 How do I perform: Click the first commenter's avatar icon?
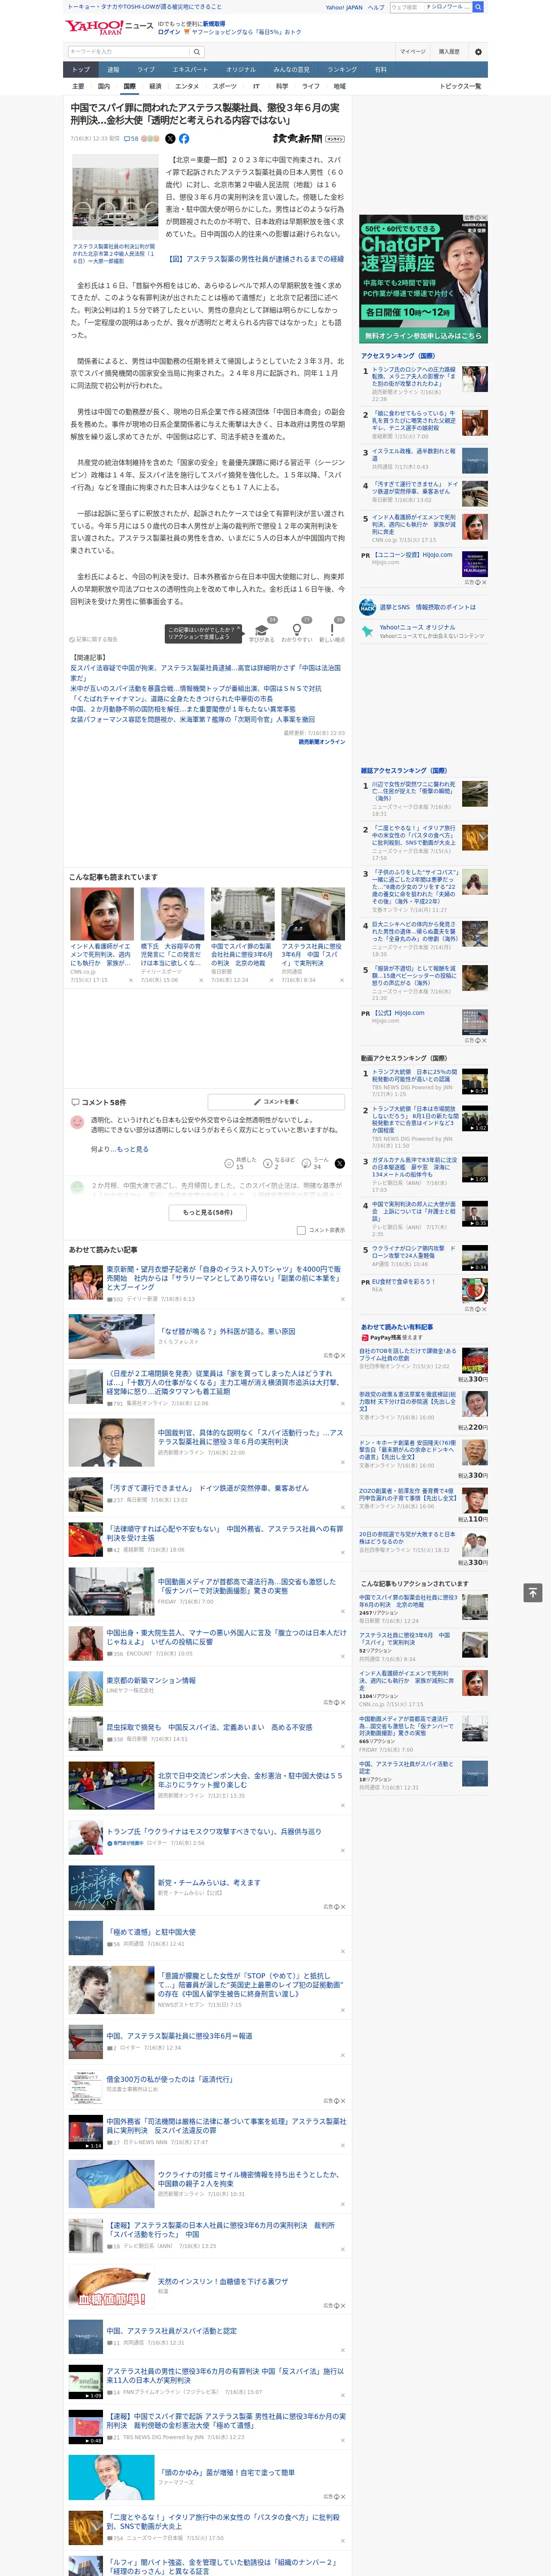77,1122
